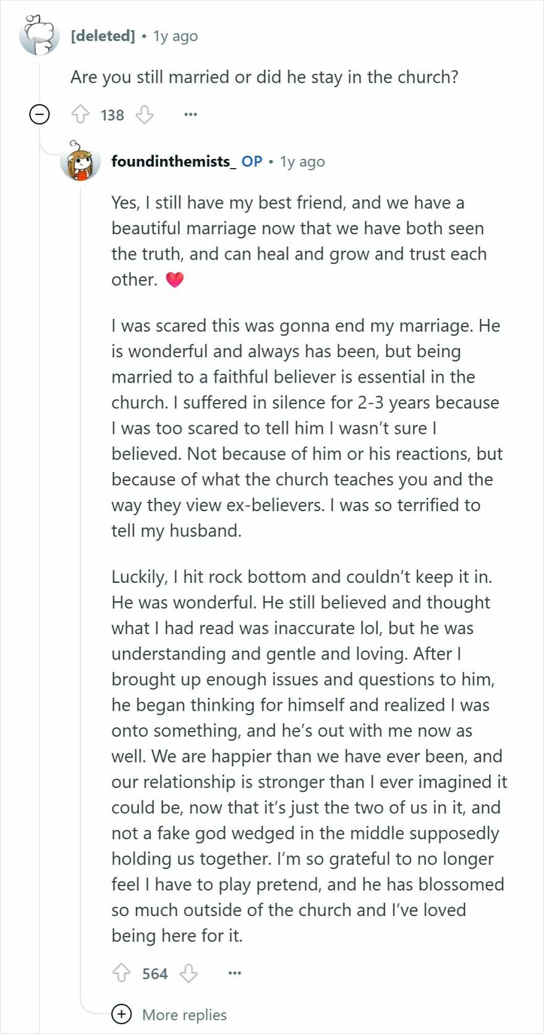The height and width of the screenshot is (1034, 544).
Task: Click foundinthemists_'s profile avatar
Action: [x=79, y=163]
